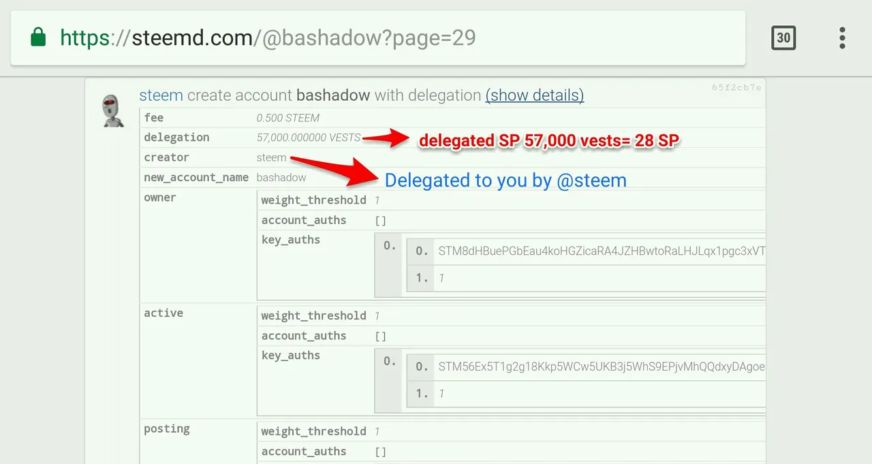The image size is (872, 464).
Task: Click the (show details) link
Action: point(535,95)
